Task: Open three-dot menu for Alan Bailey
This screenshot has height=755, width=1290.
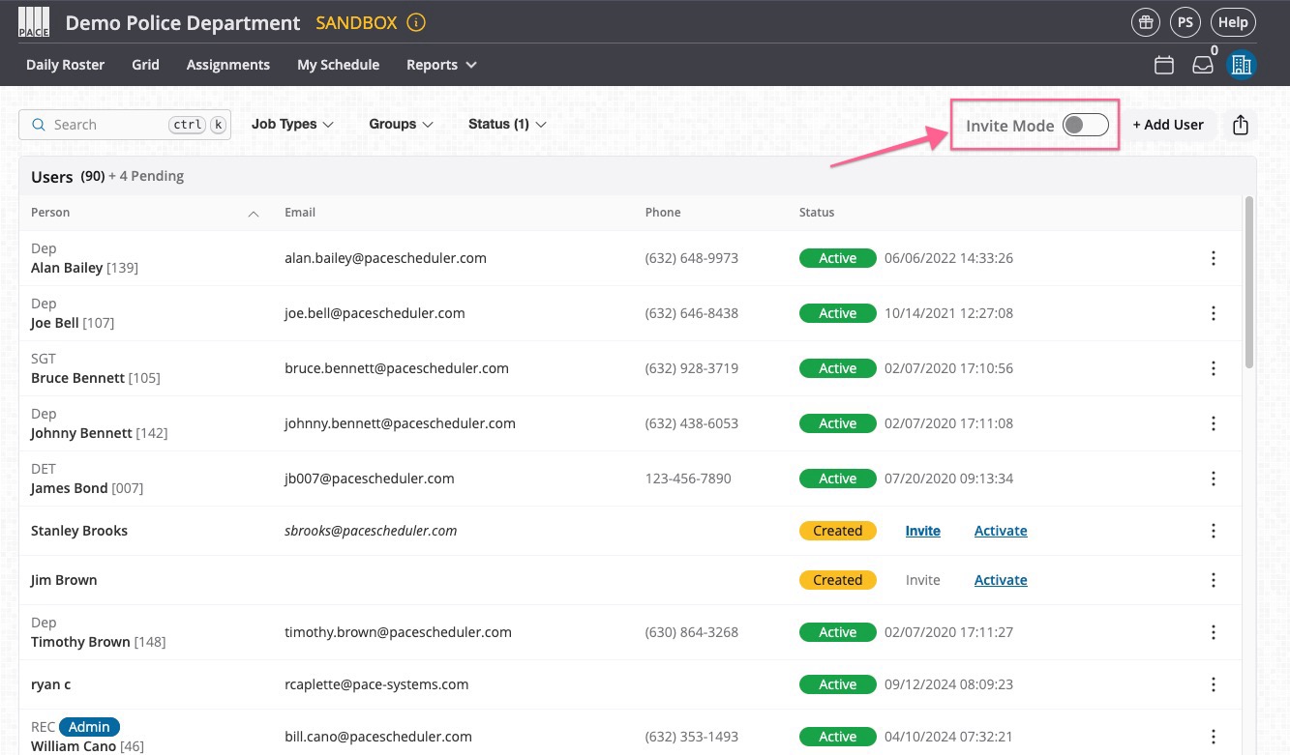Action: click(x=1214, y=258)
